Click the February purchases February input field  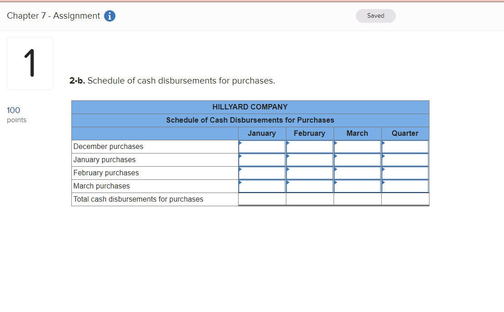(309, 173)
